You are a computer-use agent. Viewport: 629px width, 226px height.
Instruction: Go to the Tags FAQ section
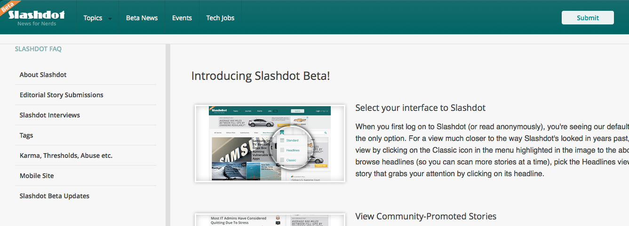click(x=26, y=135)
